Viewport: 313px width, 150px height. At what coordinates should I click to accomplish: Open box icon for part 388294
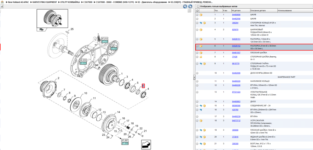pos(204,23)
